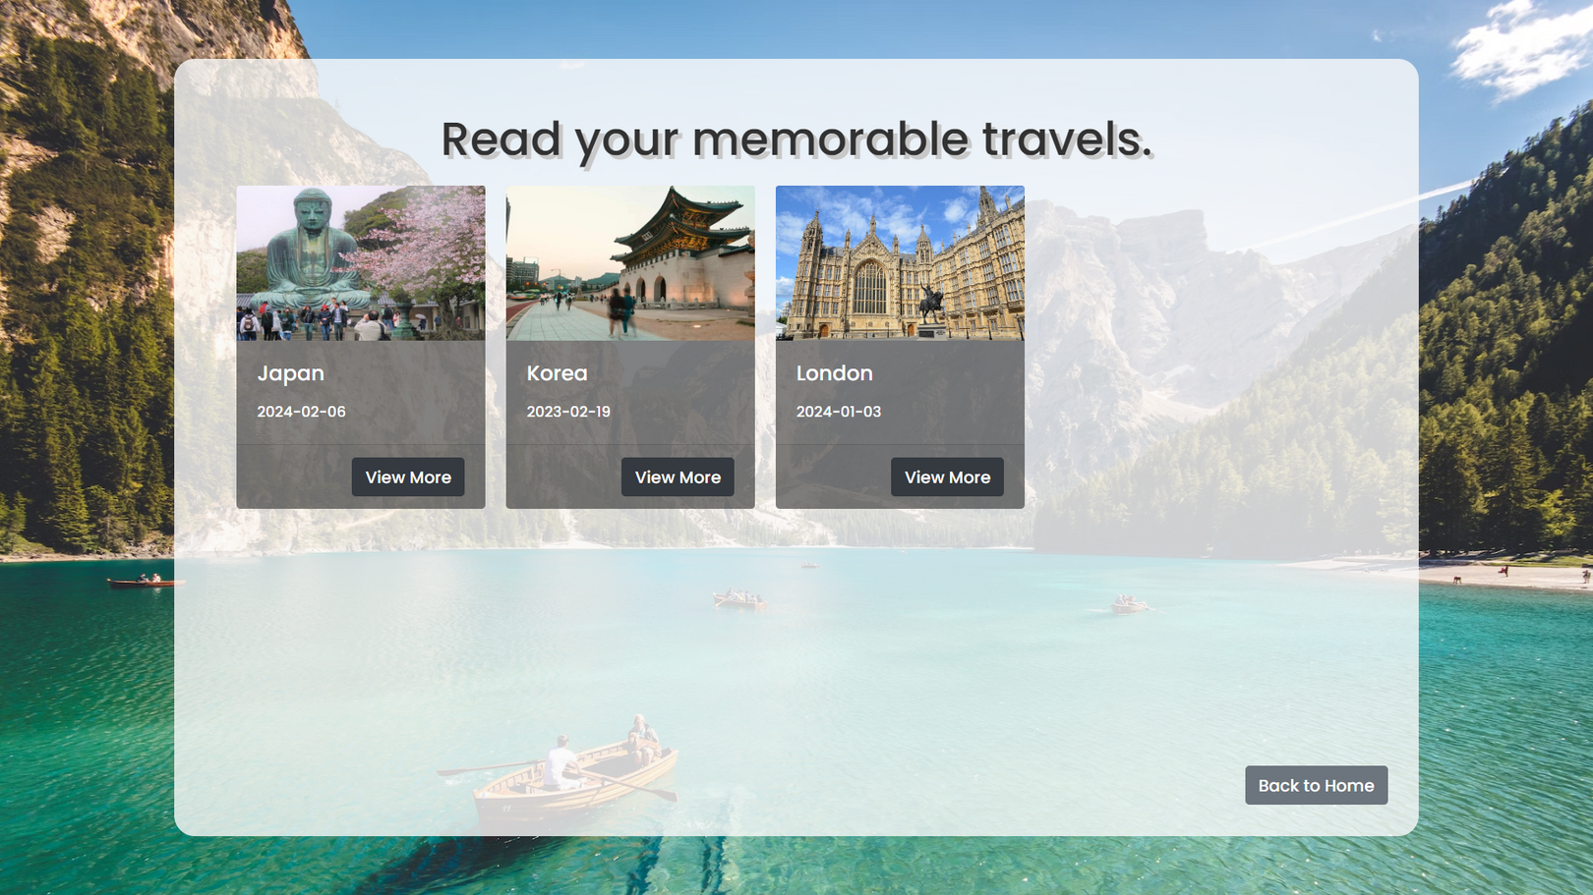This screenshot has width=1593, height=895.
Task: Click the Japan card title
Action: (x=291, y=373)
